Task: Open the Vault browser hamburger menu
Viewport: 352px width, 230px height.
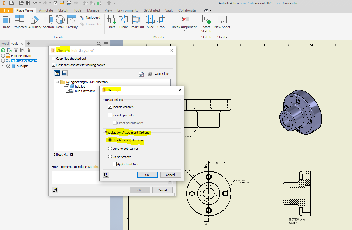Action: [x=106, y=44]
